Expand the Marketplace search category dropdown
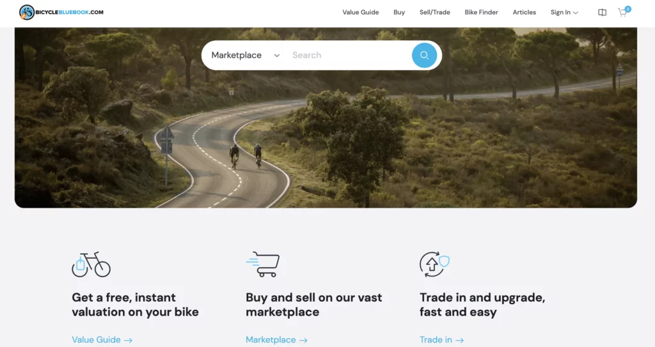 pyautogui.click(x=245, y=55)
